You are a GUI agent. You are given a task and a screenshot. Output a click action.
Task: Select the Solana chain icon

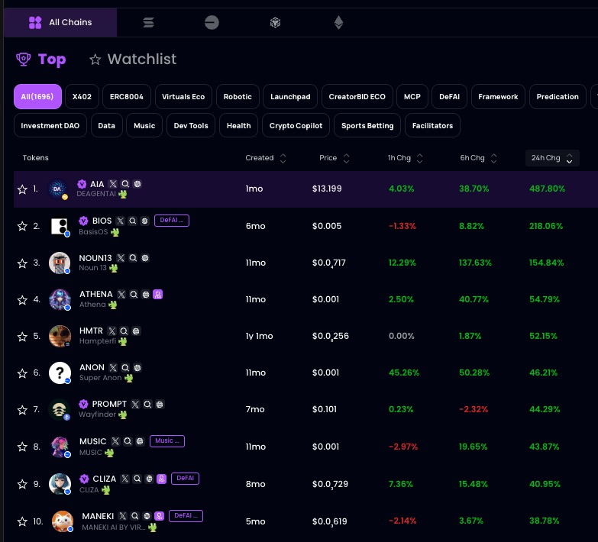pyautogui.click(x=148, y=23)
